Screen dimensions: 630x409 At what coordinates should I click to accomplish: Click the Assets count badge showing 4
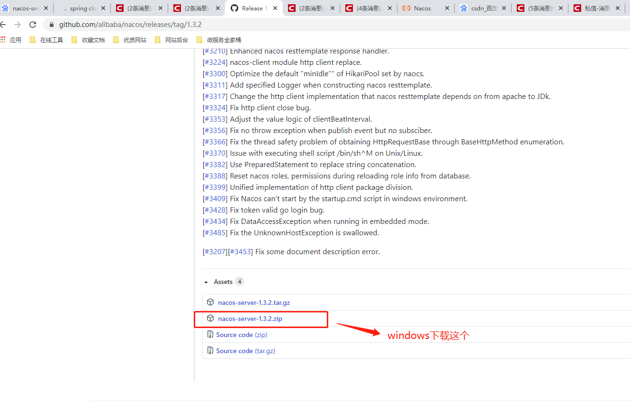pos(239,281)
